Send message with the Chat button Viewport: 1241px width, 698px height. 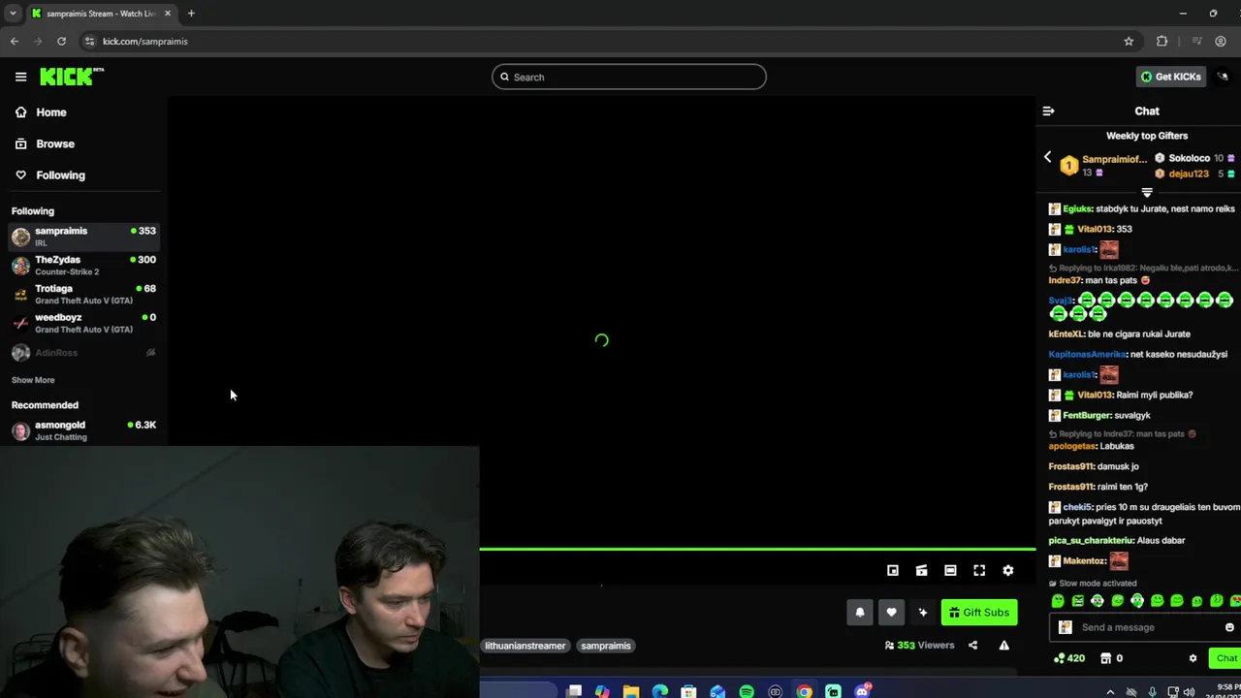tap(1226, 658)
